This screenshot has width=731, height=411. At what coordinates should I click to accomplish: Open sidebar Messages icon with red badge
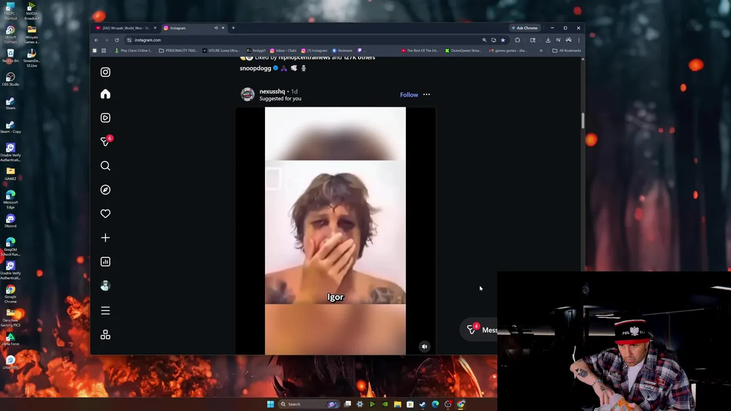pos(105,141)
